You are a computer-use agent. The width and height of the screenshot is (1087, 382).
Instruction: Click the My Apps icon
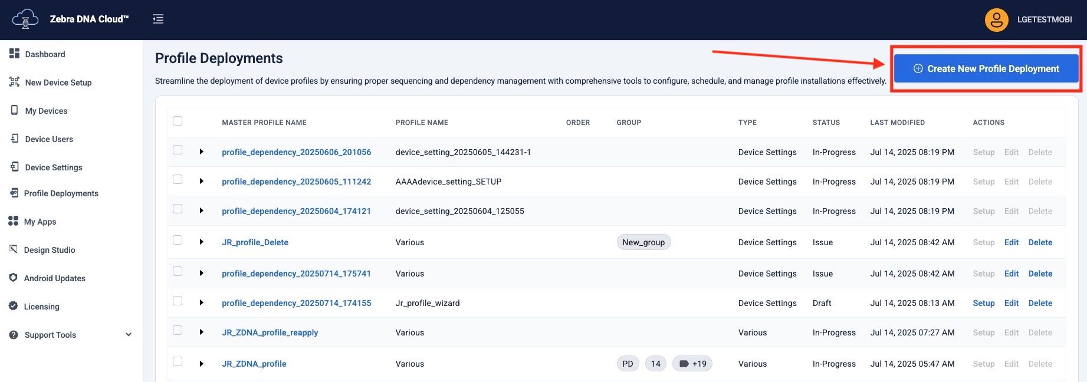(x=14, y=221)
